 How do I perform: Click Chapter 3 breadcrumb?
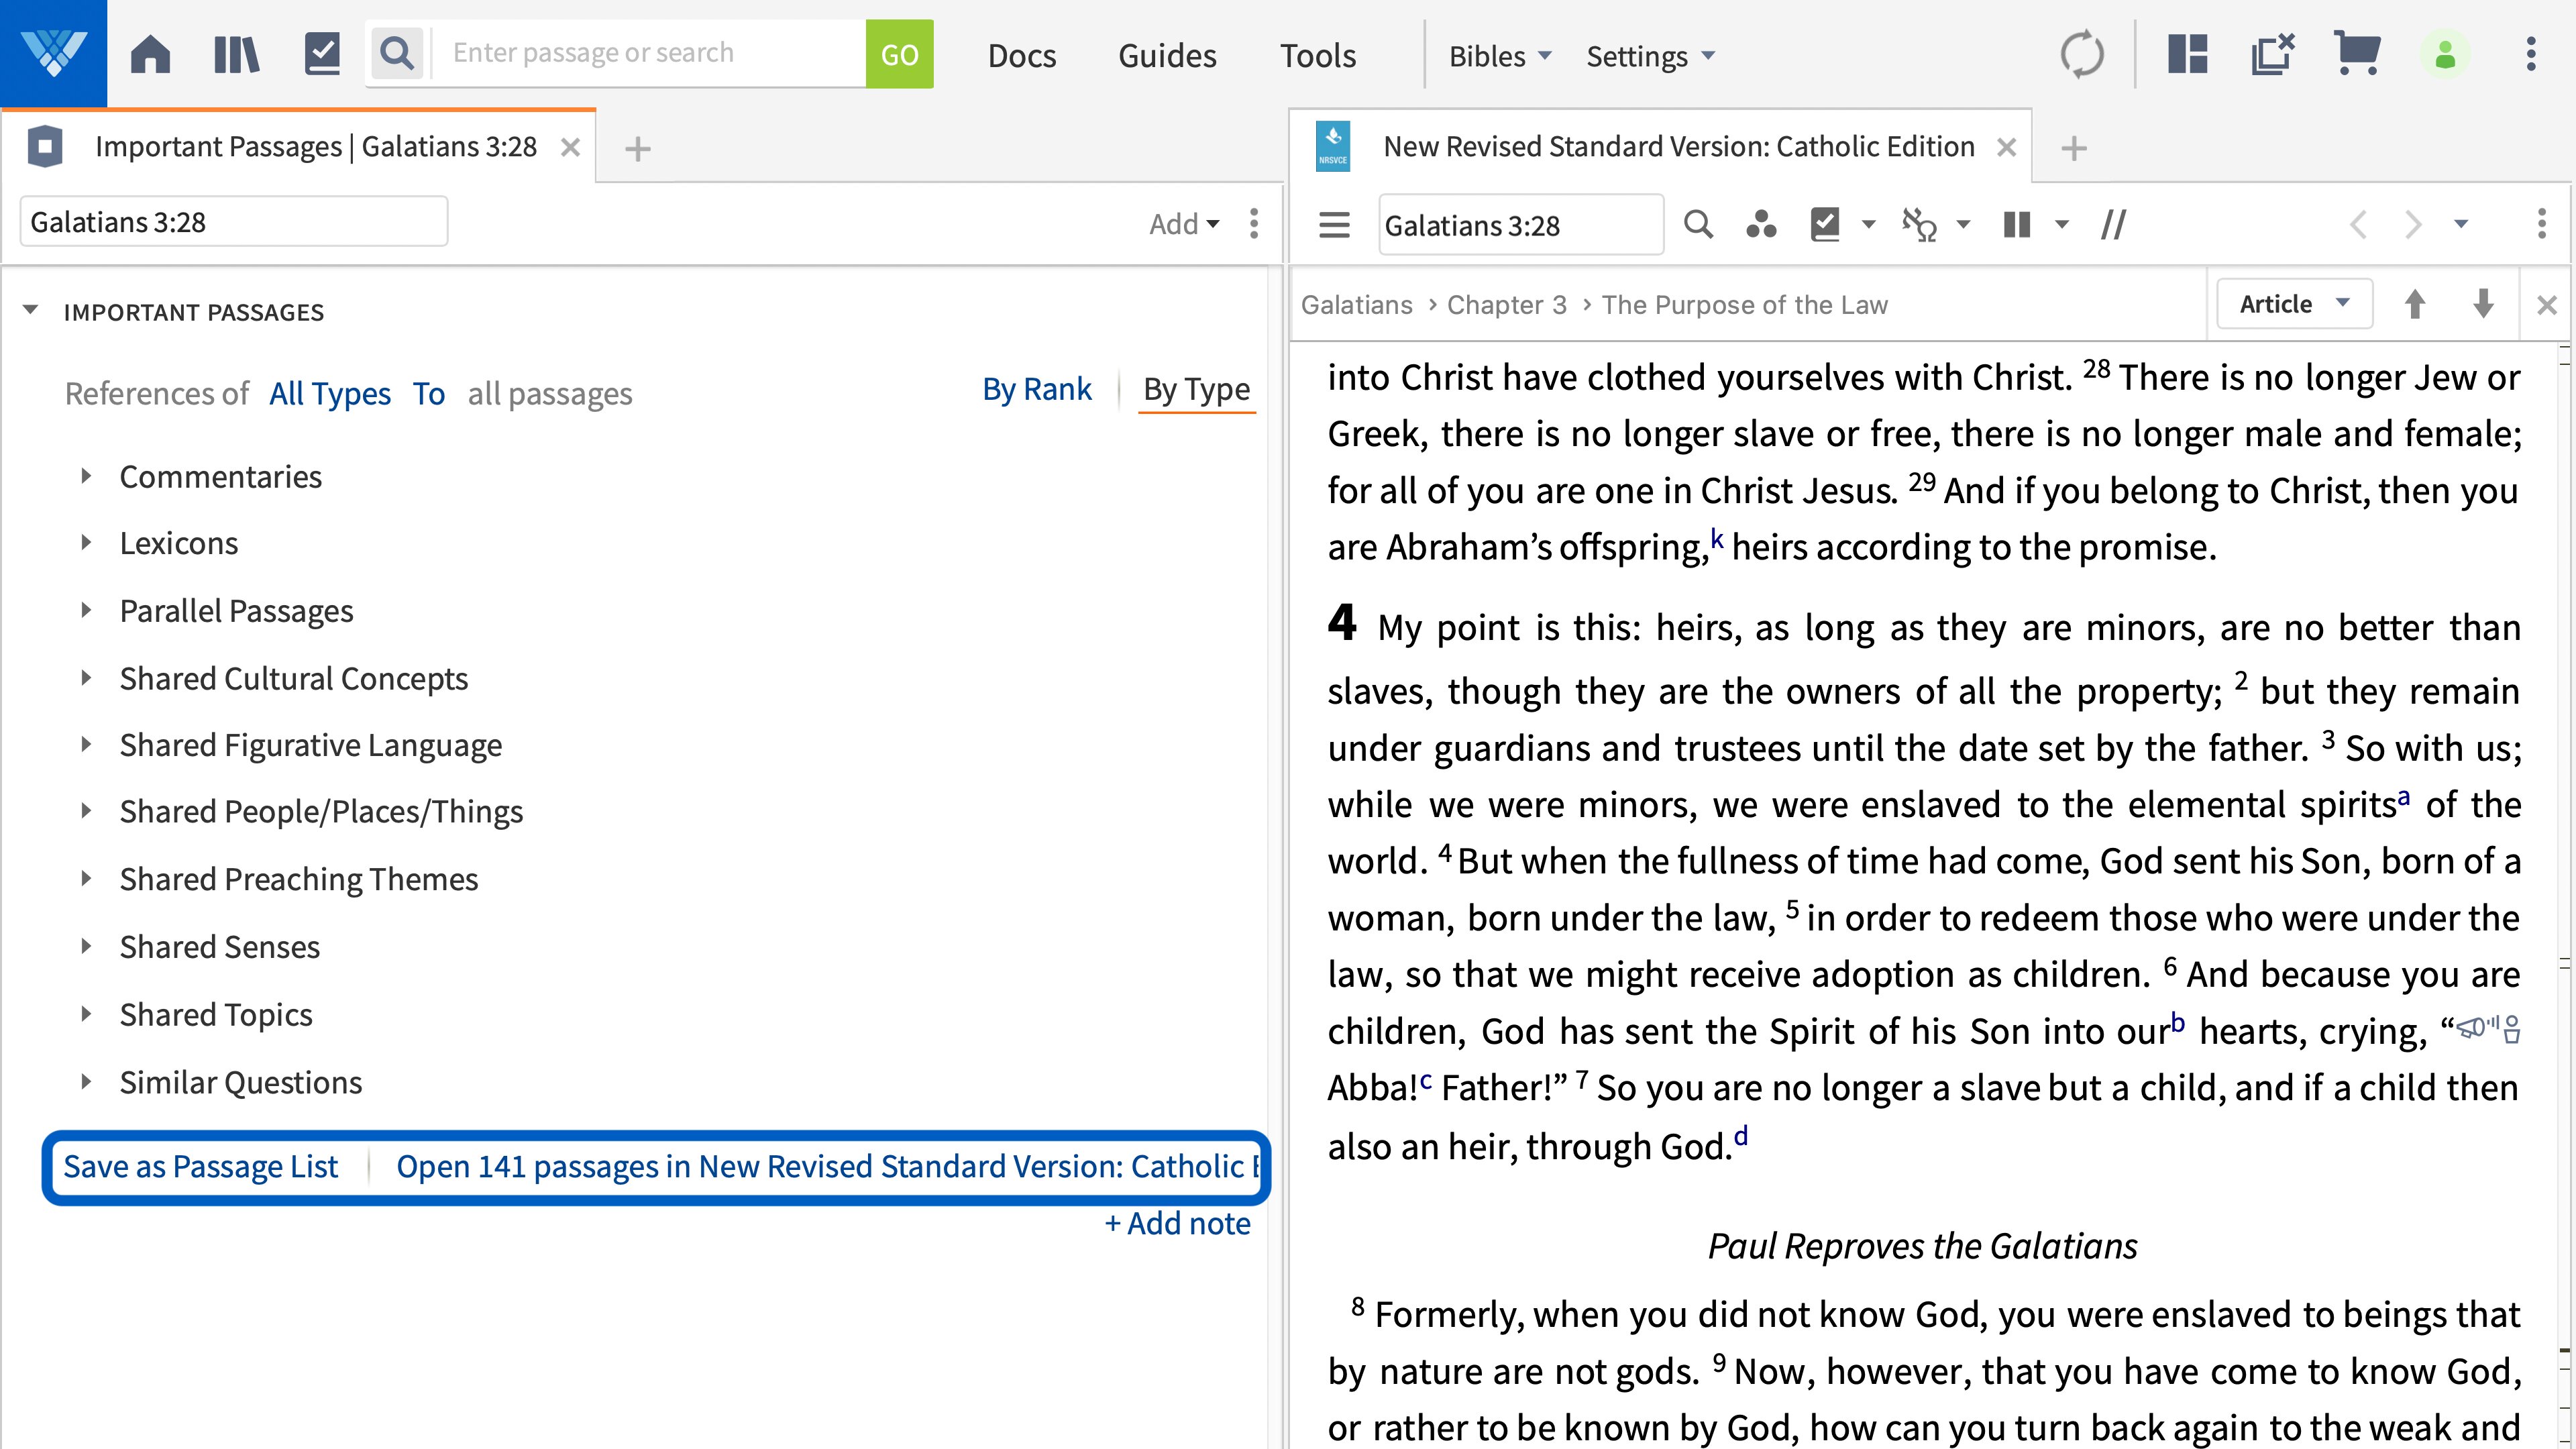point(1507,305)
